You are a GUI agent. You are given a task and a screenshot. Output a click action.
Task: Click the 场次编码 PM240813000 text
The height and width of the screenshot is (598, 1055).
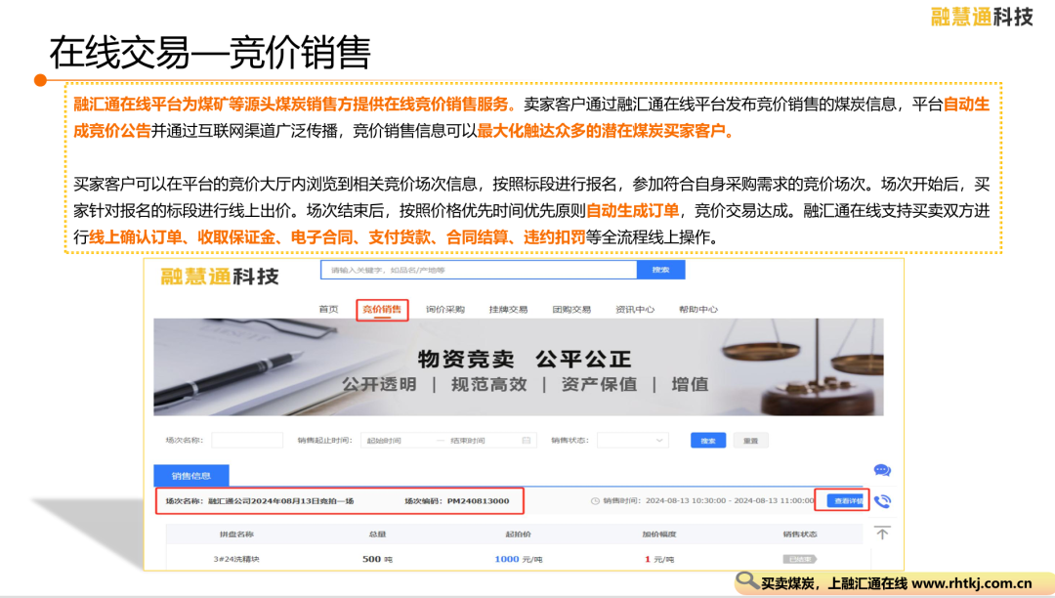(x=457, y=501)
